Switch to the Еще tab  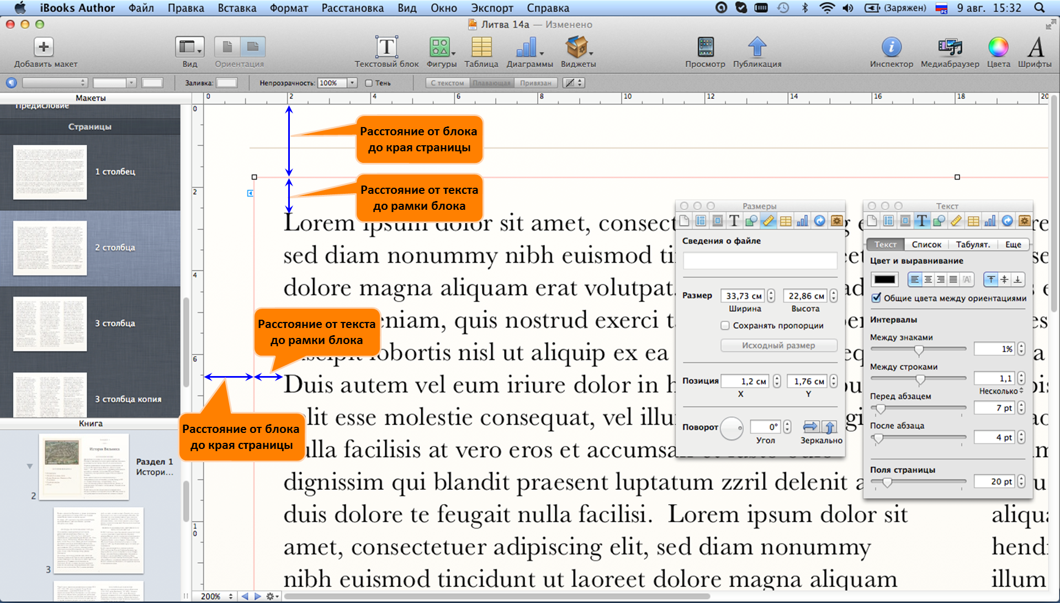pyautogui.click(x=1013, y=244)
